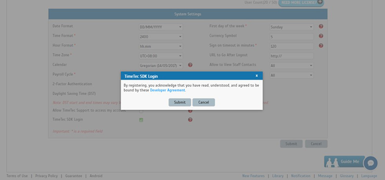Toggle the TimeTec SDK Login checkbox
Image resolution: width=385 pixels, height=180 pixels.
pos(141,120)
